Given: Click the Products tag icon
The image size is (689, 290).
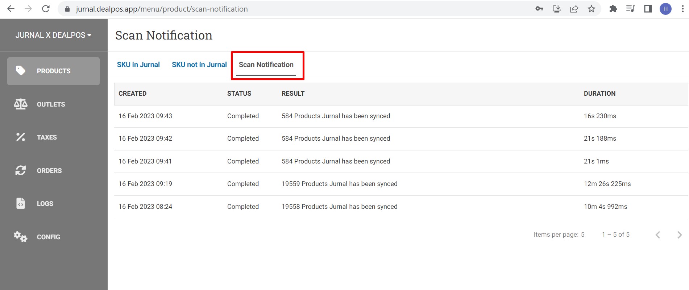Looking at the screenshot, I should click(x=21, y=71).
